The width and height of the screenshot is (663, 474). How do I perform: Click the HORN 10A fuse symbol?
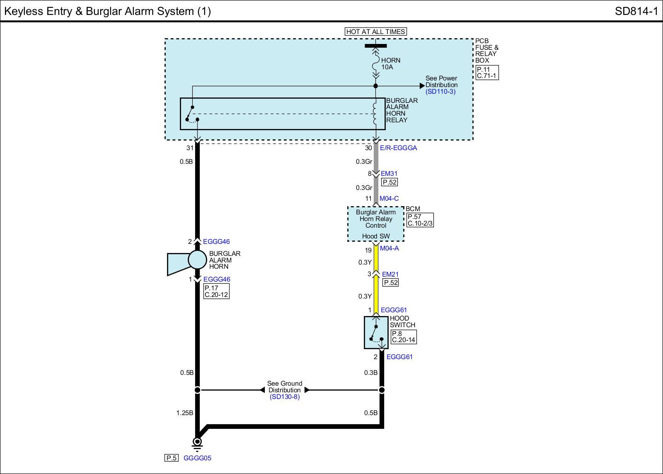pos(375,64)
